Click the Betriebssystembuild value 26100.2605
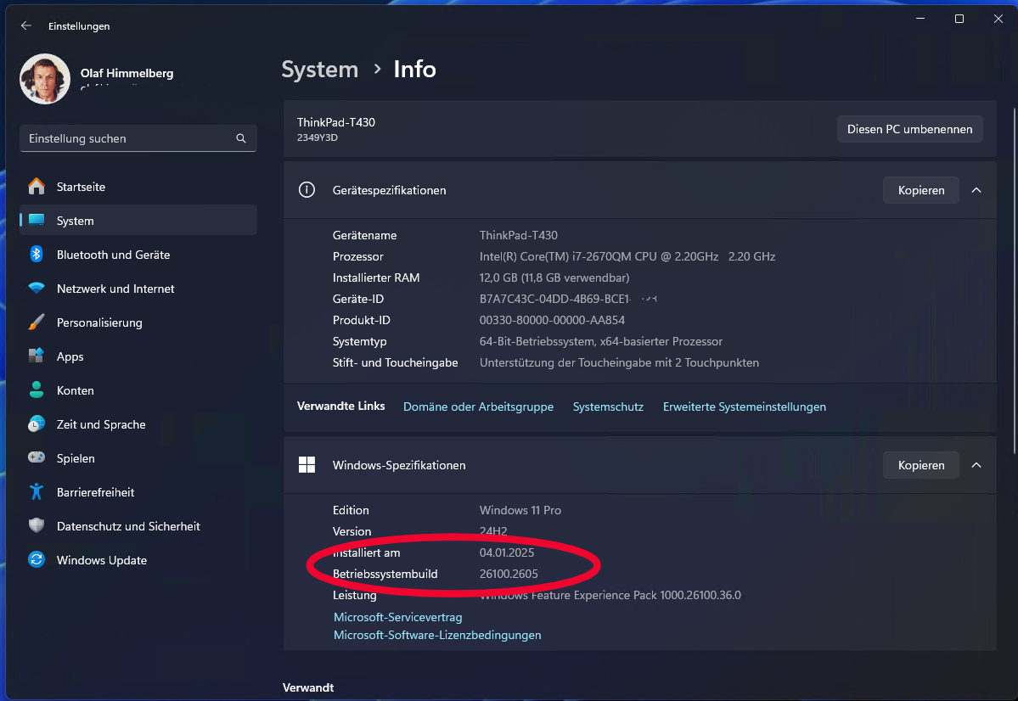The image size is (1018, 701). [x=509, y=574]
